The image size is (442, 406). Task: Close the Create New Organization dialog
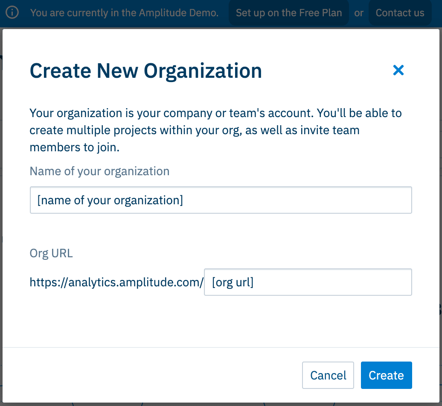tap(398, 70)
